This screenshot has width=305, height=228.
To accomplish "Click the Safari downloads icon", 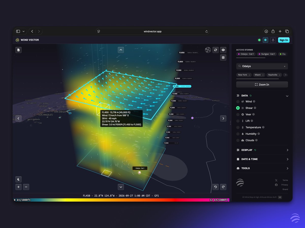I will 266,31.
